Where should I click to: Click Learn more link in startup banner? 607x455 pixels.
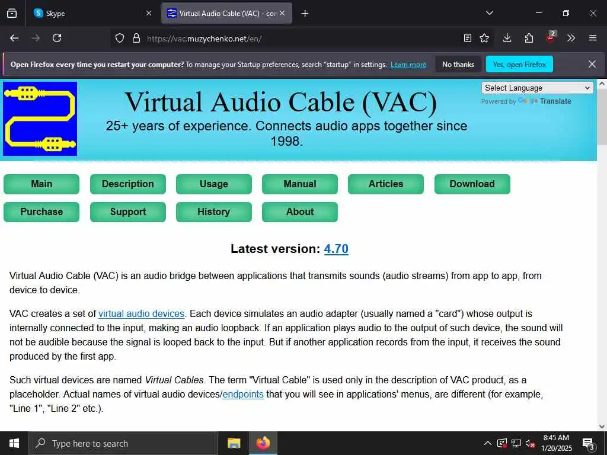pos(408,65)
